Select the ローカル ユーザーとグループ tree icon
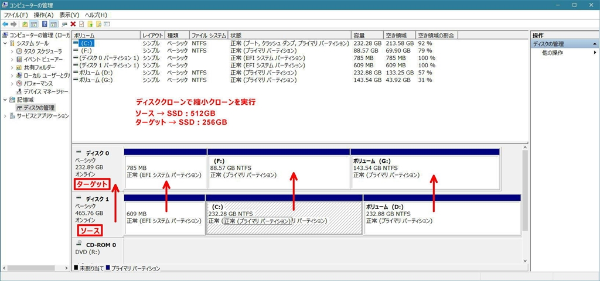The width and height of the screenshot is (600, 281). pyautogui.click(x=19, y=76)
